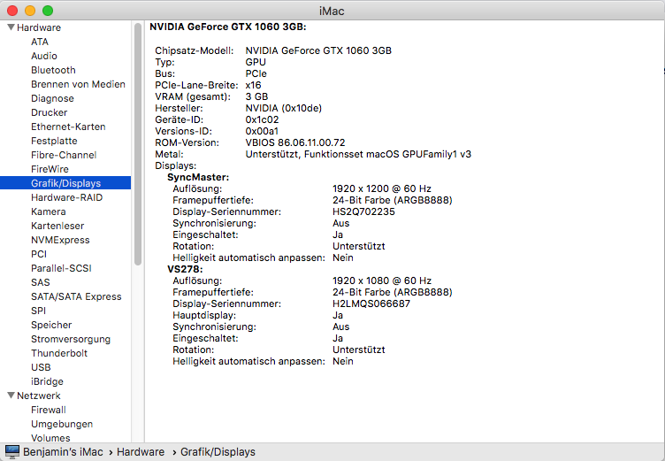The height and width of the screenshot is (461, 665).
Task: Select ATA in sidebar
Action: [x=40, y=42]
